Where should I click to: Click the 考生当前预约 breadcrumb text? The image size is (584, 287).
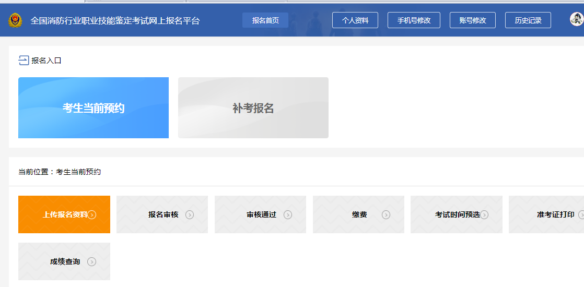pyautogui.click(x=78, y=172)
